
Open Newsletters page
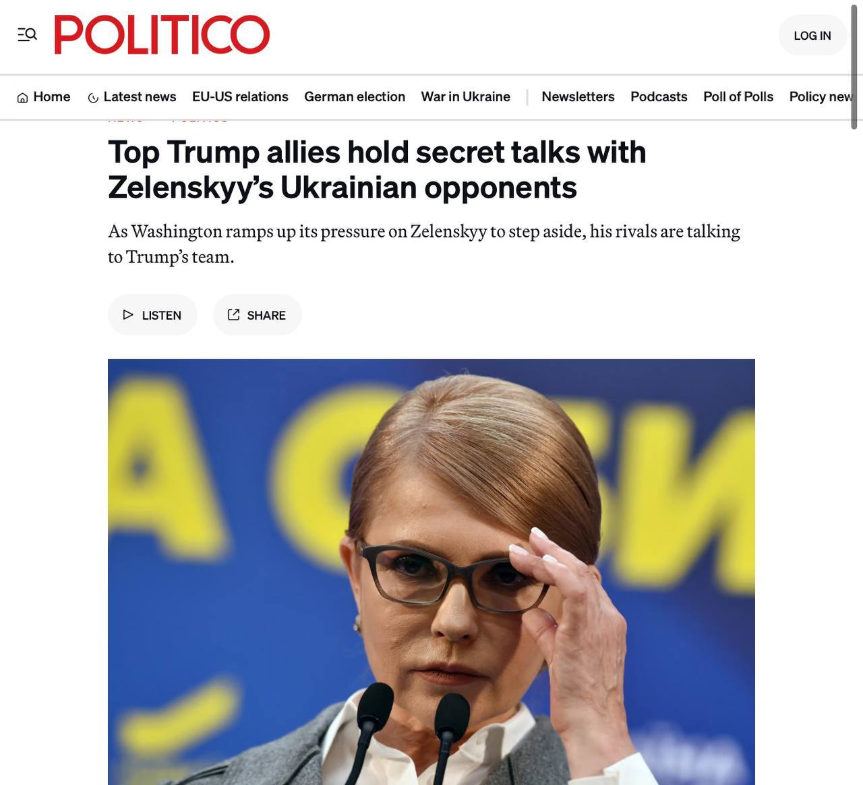tap(578, 96)
